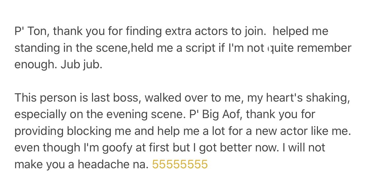Click the word "blocking"
Viewport: 371px width, 192px height.
coord(89,131)
